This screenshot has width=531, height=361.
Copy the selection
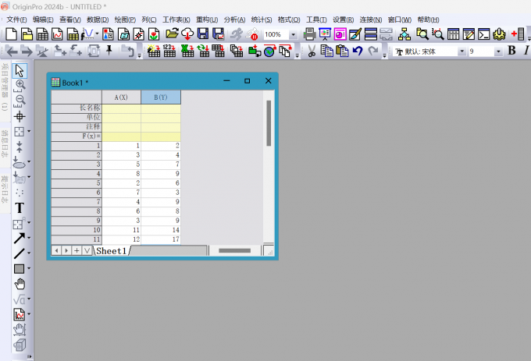click(326, 51)
